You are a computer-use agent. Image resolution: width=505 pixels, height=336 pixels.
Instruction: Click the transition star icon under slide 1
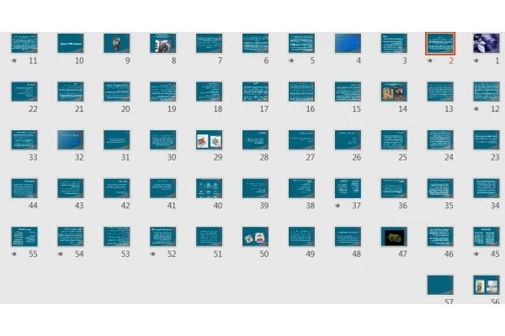pos(476,60)
